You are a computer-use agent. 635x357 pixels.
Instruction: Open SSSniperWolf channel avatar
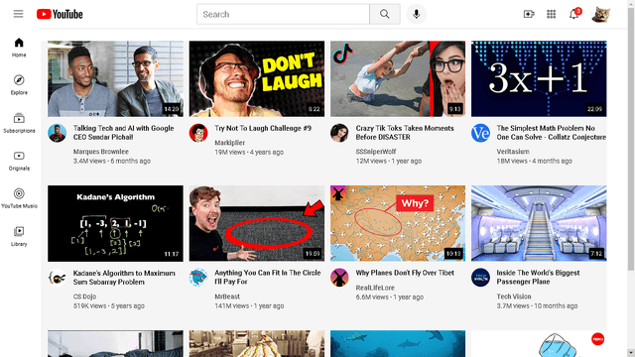point(339,133)
